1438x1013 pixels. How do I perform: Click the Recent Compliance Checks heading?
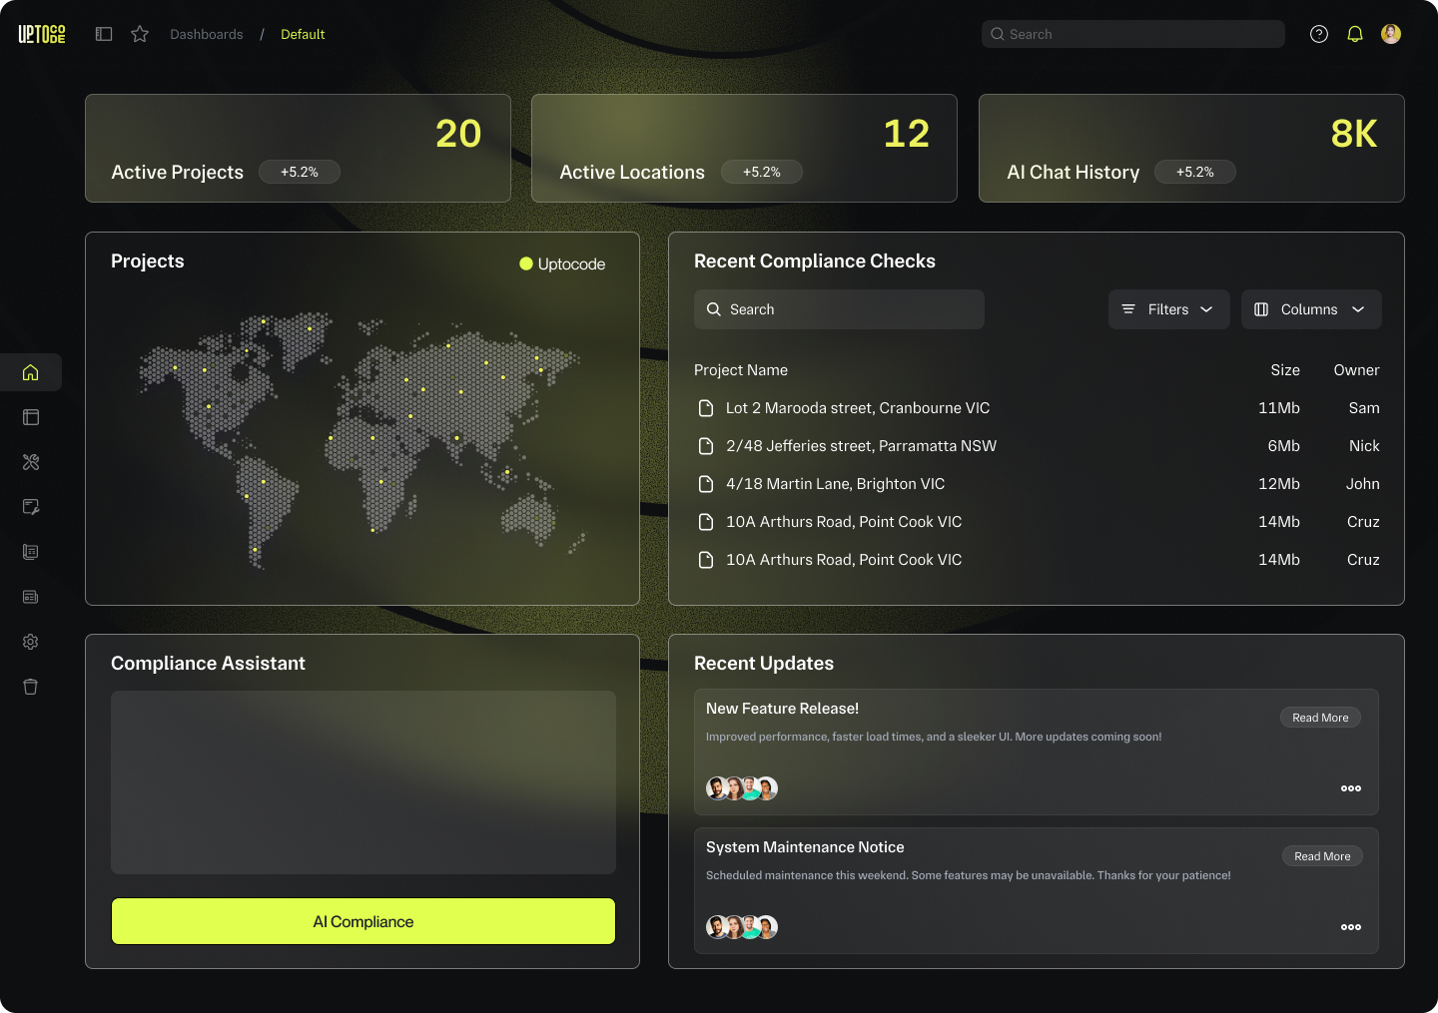(815, 261)
